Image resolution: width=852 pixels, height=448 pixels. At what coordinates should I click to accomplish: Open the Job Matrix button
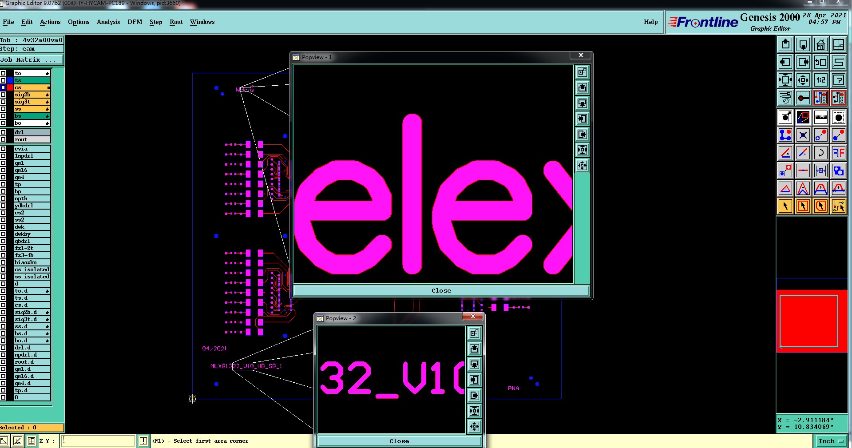32,59
